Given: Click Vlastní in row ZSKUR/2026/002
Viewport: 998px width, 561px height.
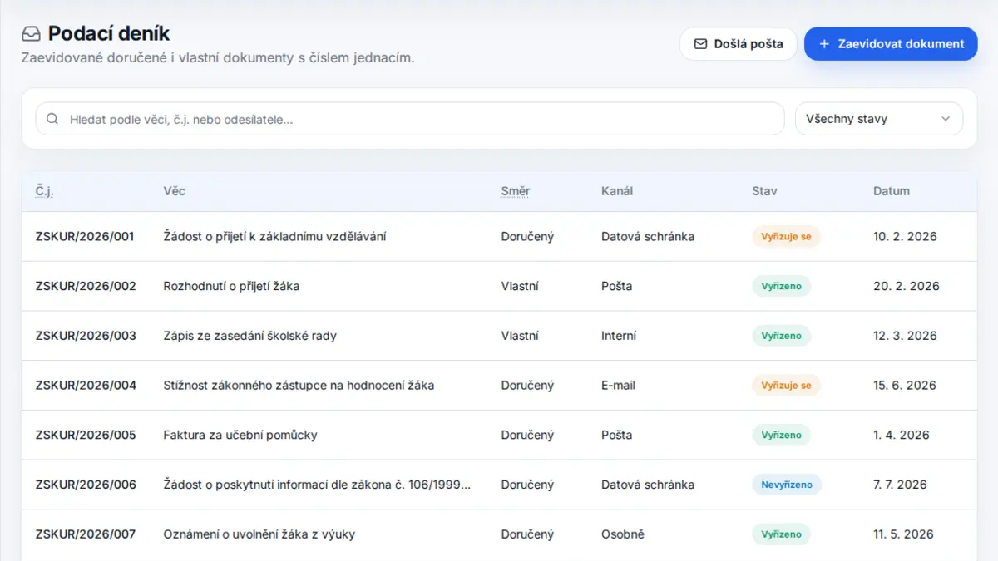Looking at the screenshot, I should [x=520, y=286].
